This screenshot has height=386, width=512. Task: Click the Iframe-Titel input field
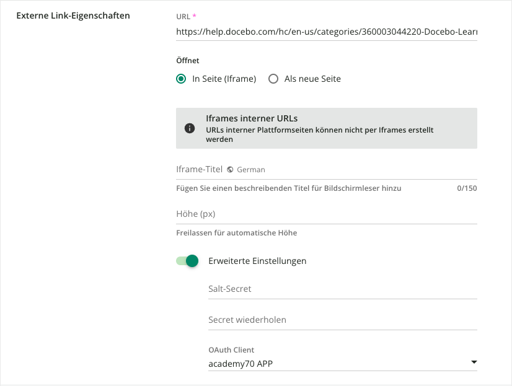327,170
